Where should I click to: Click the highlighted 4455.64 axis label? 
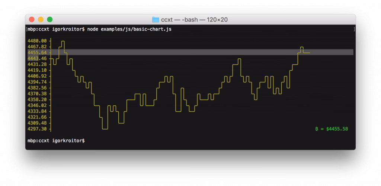click(x=37, y=53)
